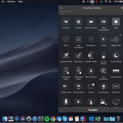Open Take Screenshots tool

104,22
